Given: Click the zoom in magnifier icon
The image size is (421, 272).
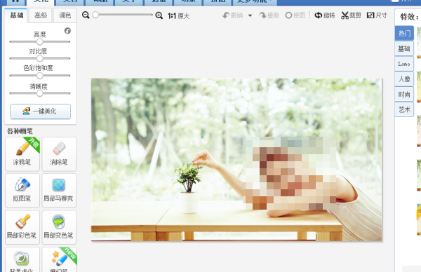Looking at the screenshot, I should [x=159, y=15].
